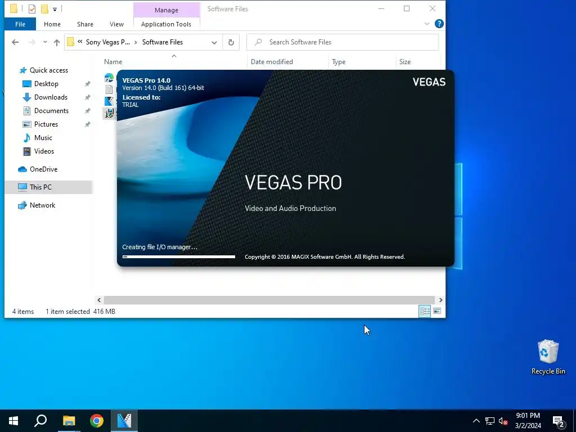
Task: Click the horizontal scrollbar track
Action: click(269, 300)
